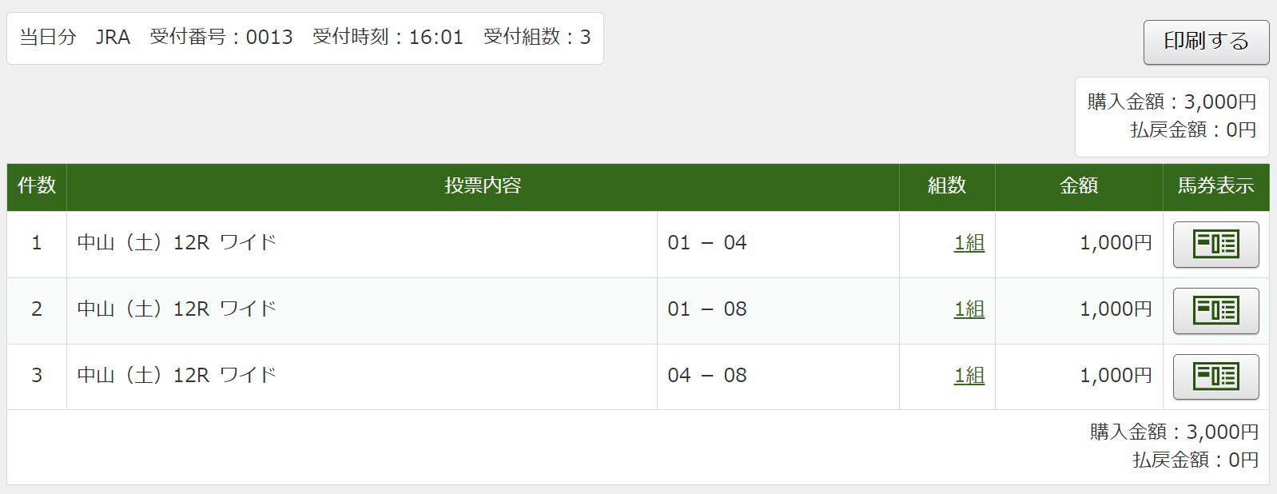Click the 受付番号：0013 receipt info
The width and height of the screenshot is (1277, 494).
coord(221,38)
